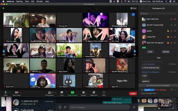Select jayden in the participants list
The image size is (178, 111).
click(158, 31)
